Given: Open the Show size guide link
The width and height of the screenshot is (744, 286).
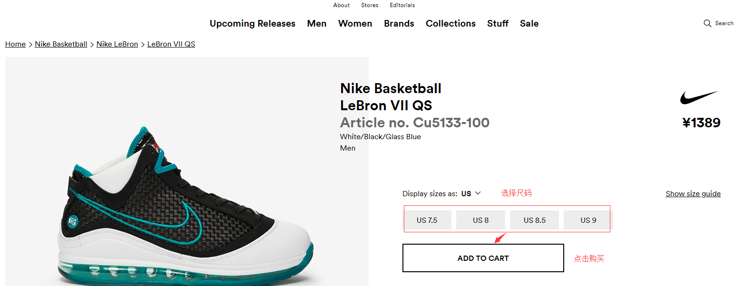Looking at the screenshot, I should (693, 193).
